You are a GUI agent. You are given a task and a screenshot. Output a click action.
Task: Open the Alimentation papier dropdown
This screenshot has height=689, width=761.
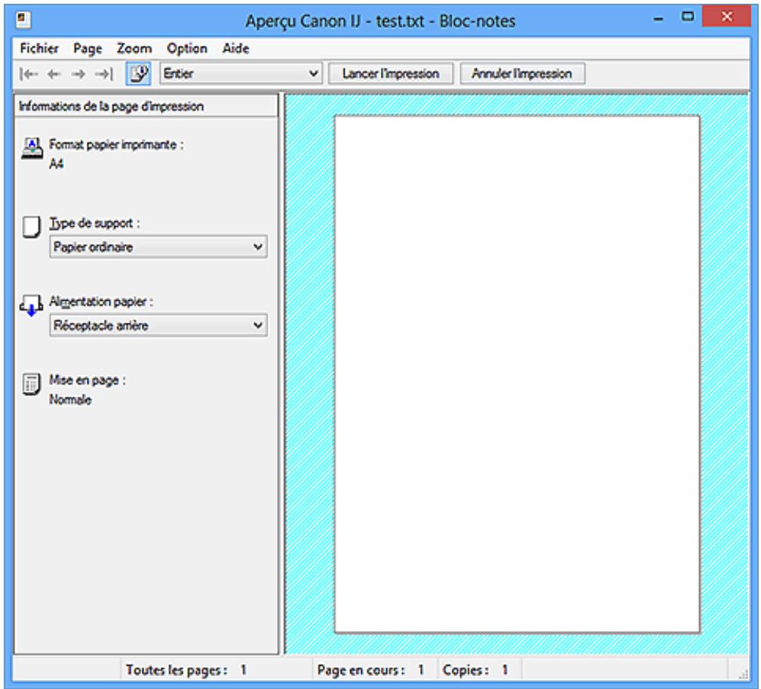tap(158, 326)
